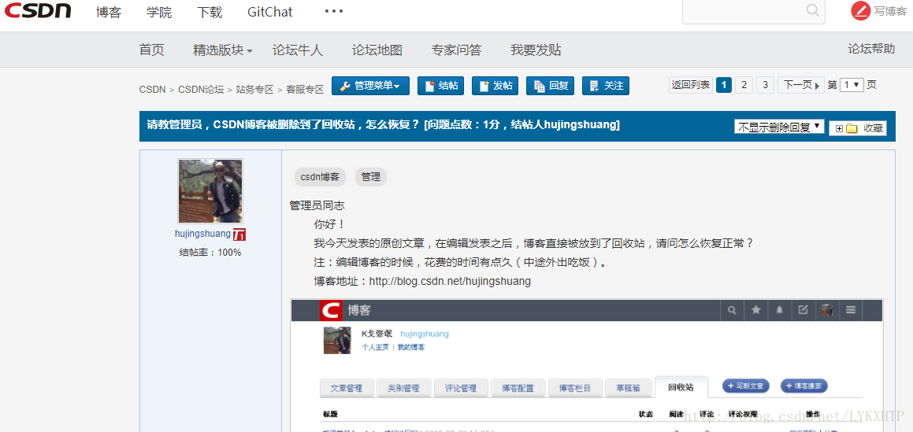The height and width of the screenshot is (432, 913).
Task: Click the csdn博客 tag
Action: (321, 177)
